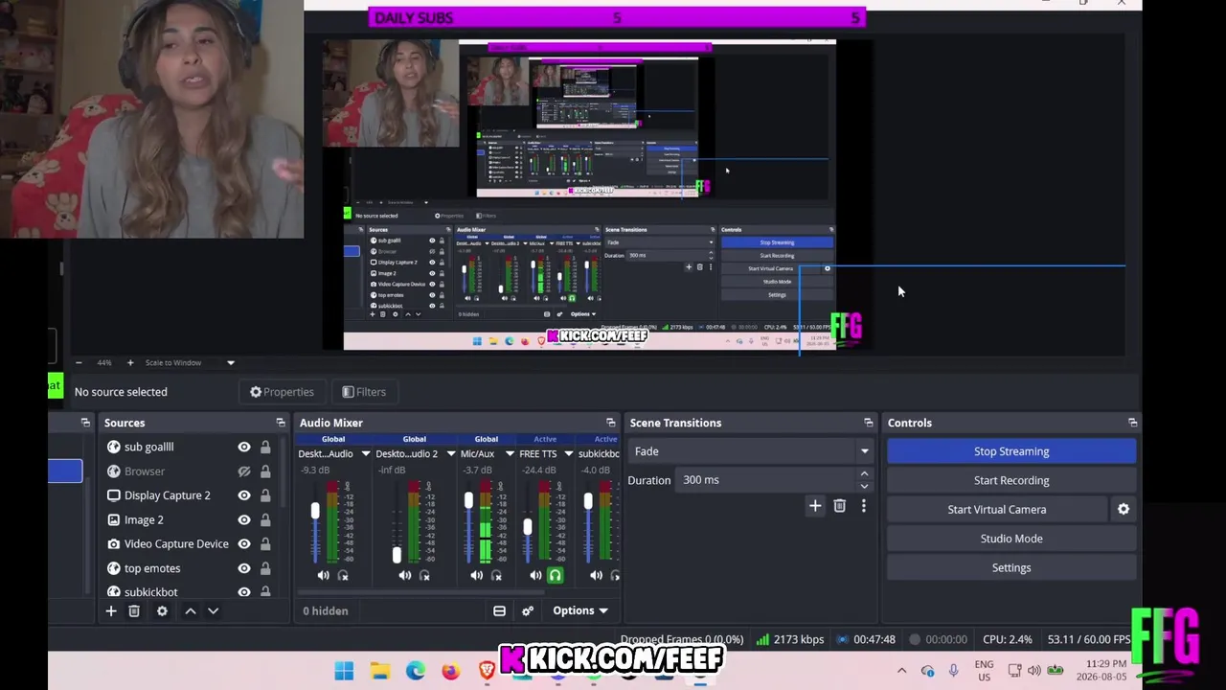Add a new source with the plus icon
Image resolution: width=1226 pixels, height=690 pixels.
tap(111, 610)
